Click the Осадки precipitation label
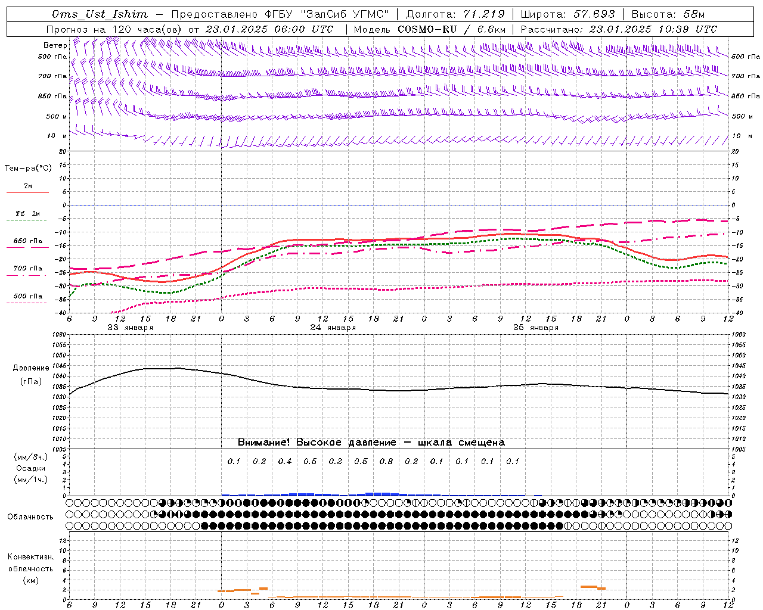This screenshot has width=763, height=610. 30,468
